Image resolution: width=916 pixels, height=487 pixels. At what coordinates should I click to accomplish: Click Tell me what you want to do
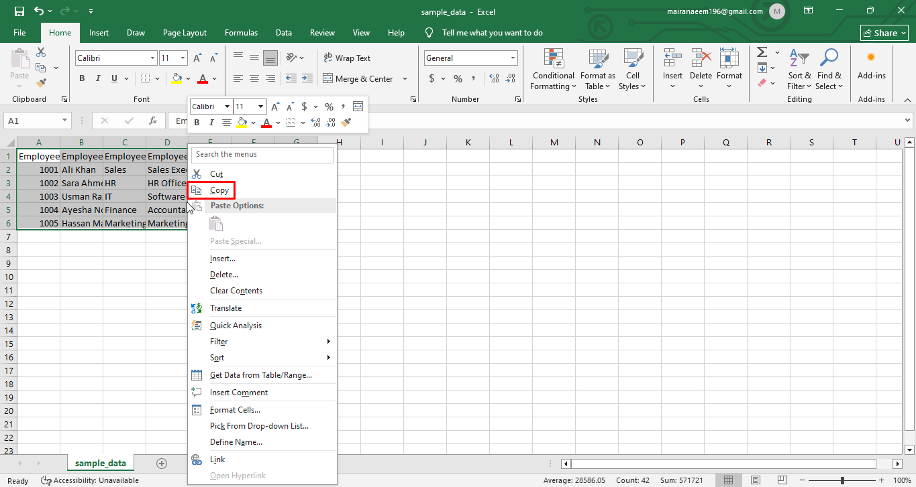tap(492, 33)
